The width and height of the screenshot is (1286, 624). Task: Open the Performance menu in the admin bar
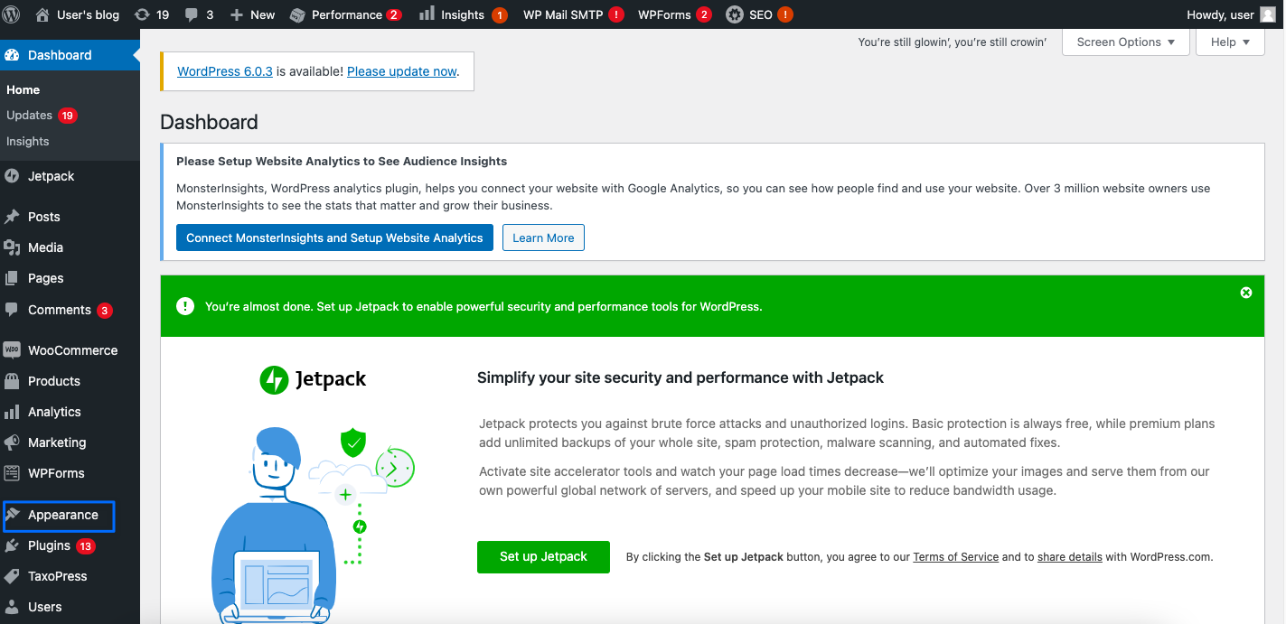346,14
